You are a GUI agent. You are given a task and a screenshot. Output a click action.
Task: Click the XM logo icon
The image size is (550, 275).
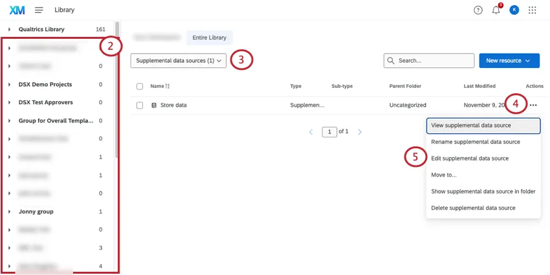coord(17,10)
